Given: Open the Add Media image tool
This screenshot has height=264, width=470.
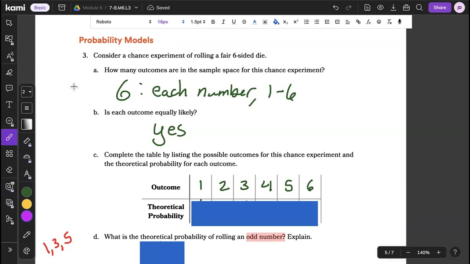Looking at the screenshot, I should pos(9,203).
